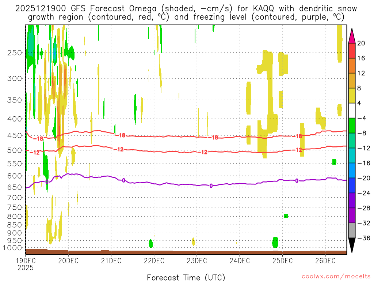The image size is (374, 281).
Task: Click the 800 pressure level label
Action: [15, 216]
